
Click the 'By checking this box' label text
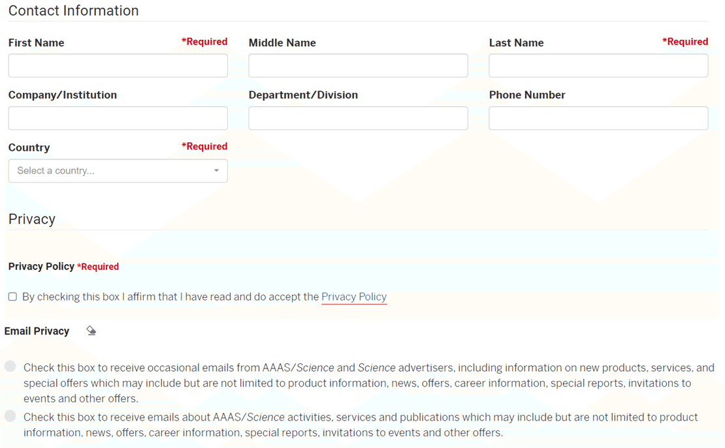[170, 297]
